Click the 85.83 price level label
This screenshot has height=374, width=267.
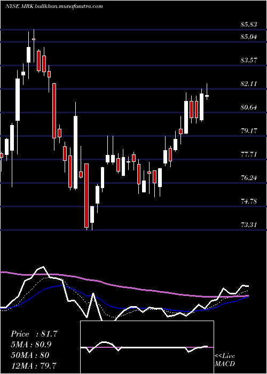[x=249, y=25]
